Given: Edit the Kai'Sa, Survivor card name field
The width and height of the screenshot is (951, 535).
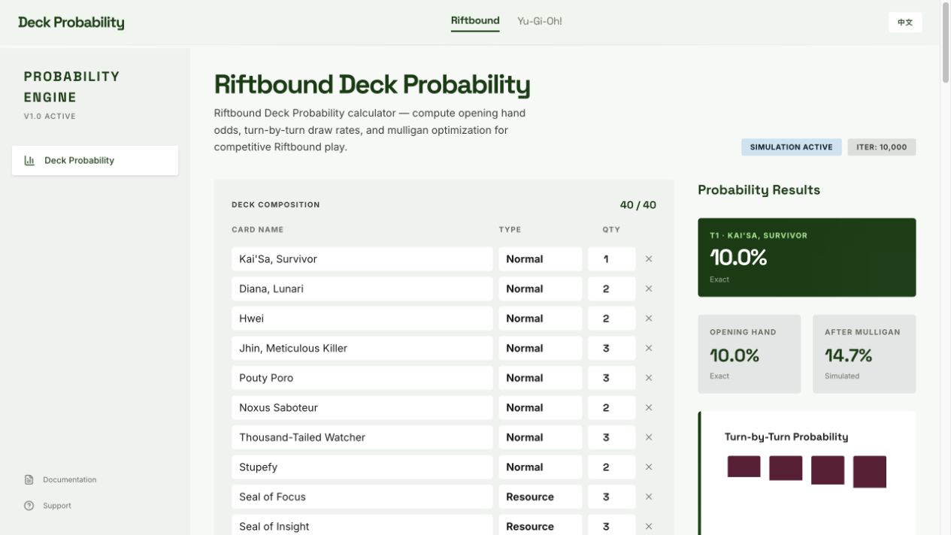Looking at the screenshot, I should tap(362, 259).
